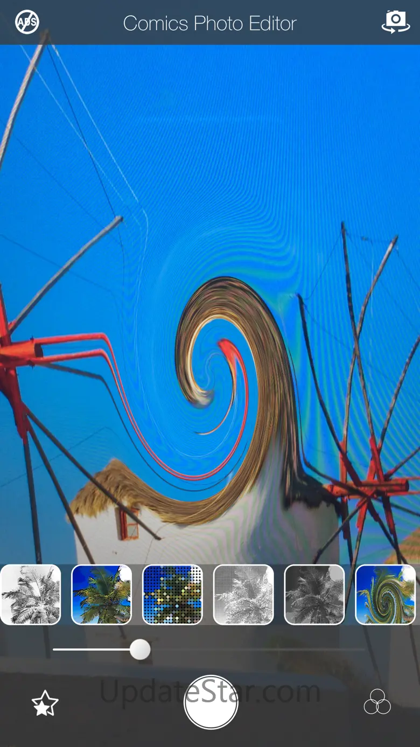Click the Comics Photo Editor title
This screenshot has width=420, height=747.
click(210, 23)
